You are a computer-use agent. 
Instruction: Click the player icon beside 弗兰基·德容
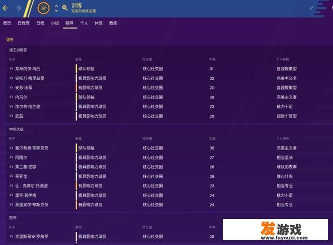11,167
